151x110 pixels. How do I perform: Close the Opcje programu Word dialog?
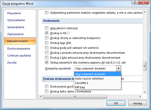tap(144, 2)
